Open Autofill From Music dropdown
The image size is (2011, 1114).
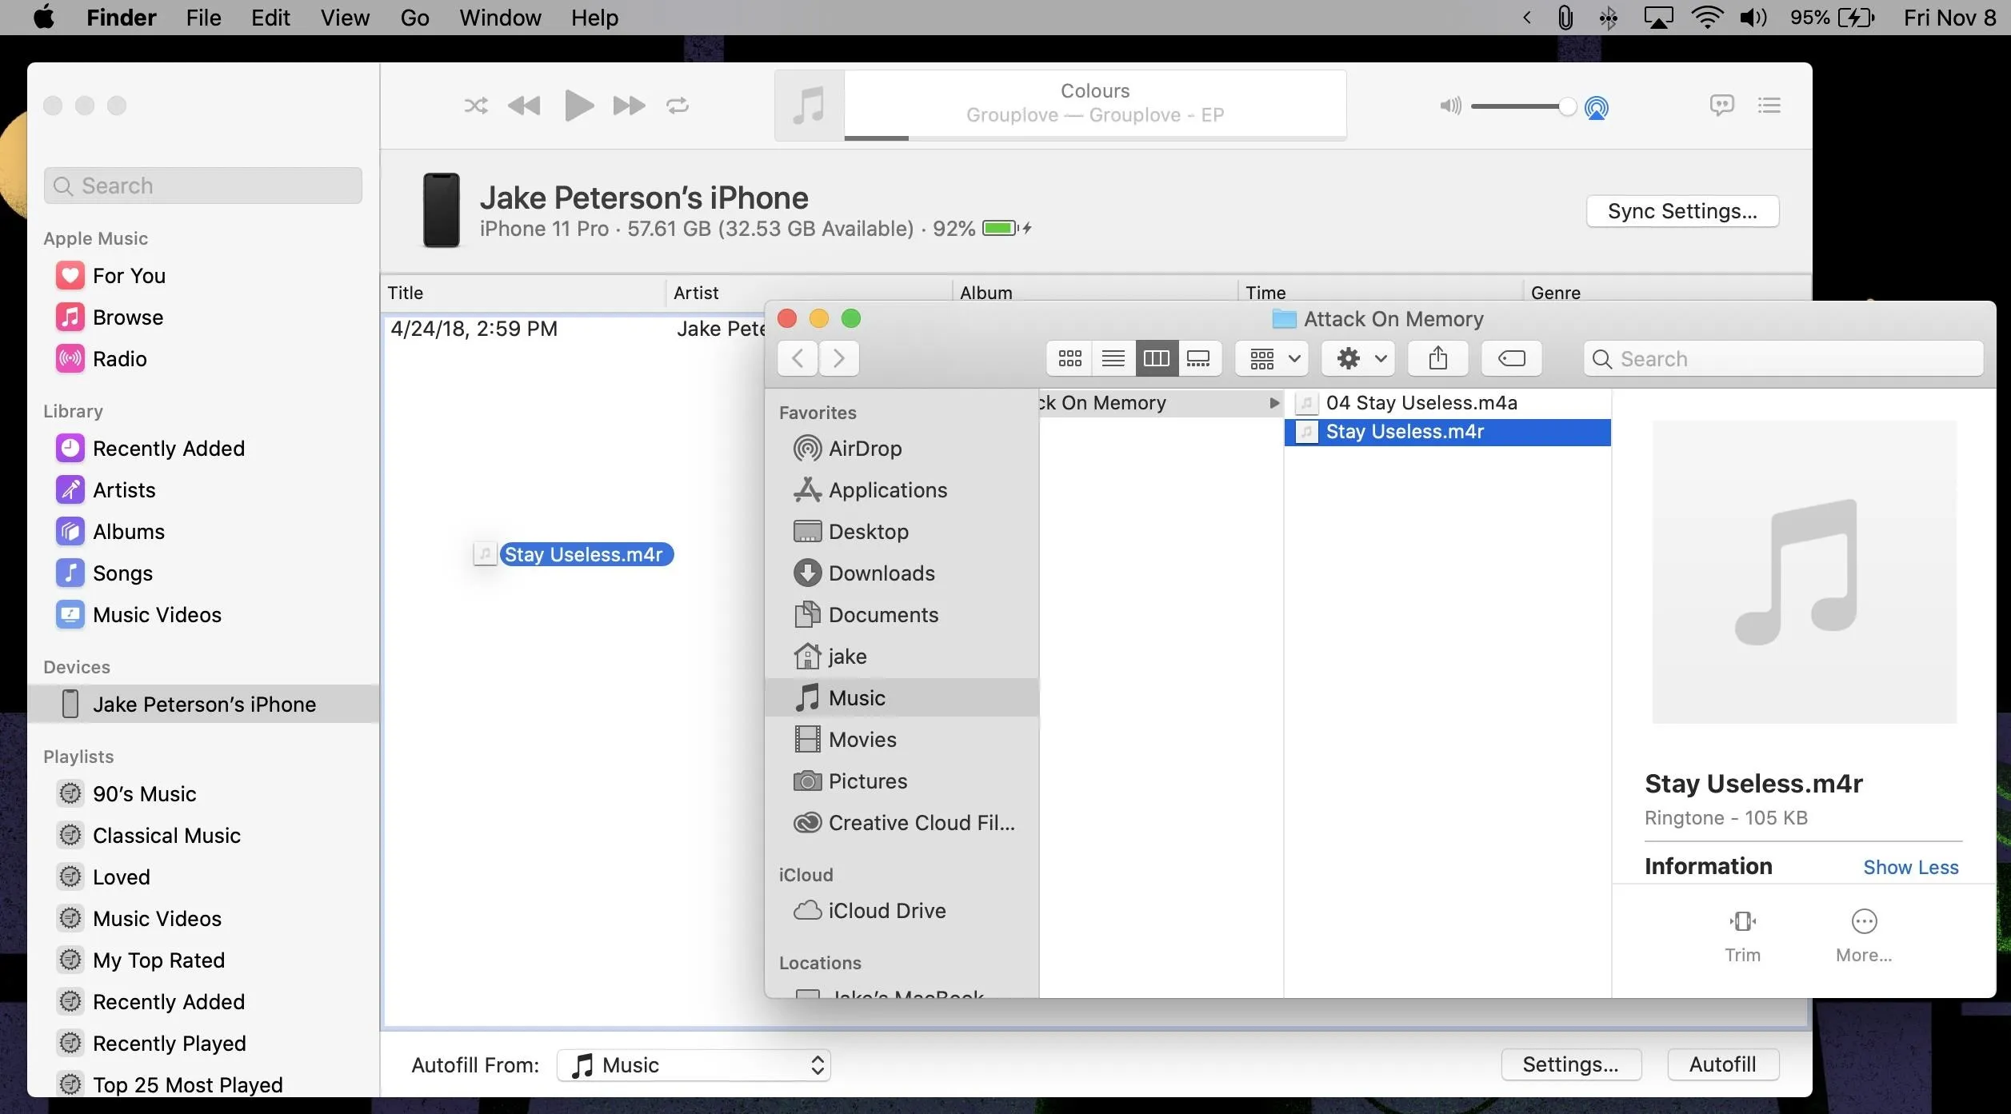[694, 1065]
